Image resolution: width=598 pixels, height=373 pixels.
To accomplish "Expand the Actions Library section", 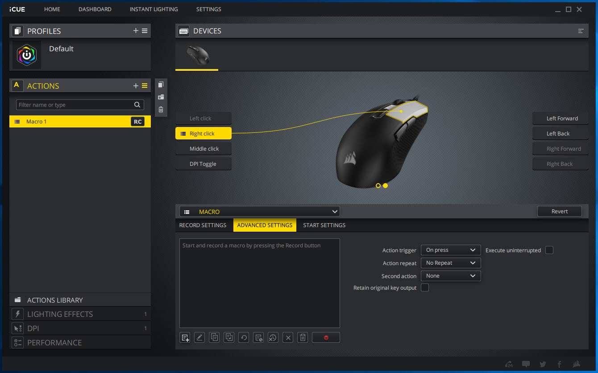I will (x=80, y=300).
